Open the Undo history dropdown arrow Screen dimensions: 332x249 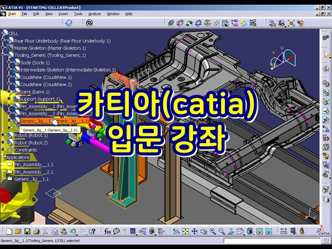[x=77, y=235]
